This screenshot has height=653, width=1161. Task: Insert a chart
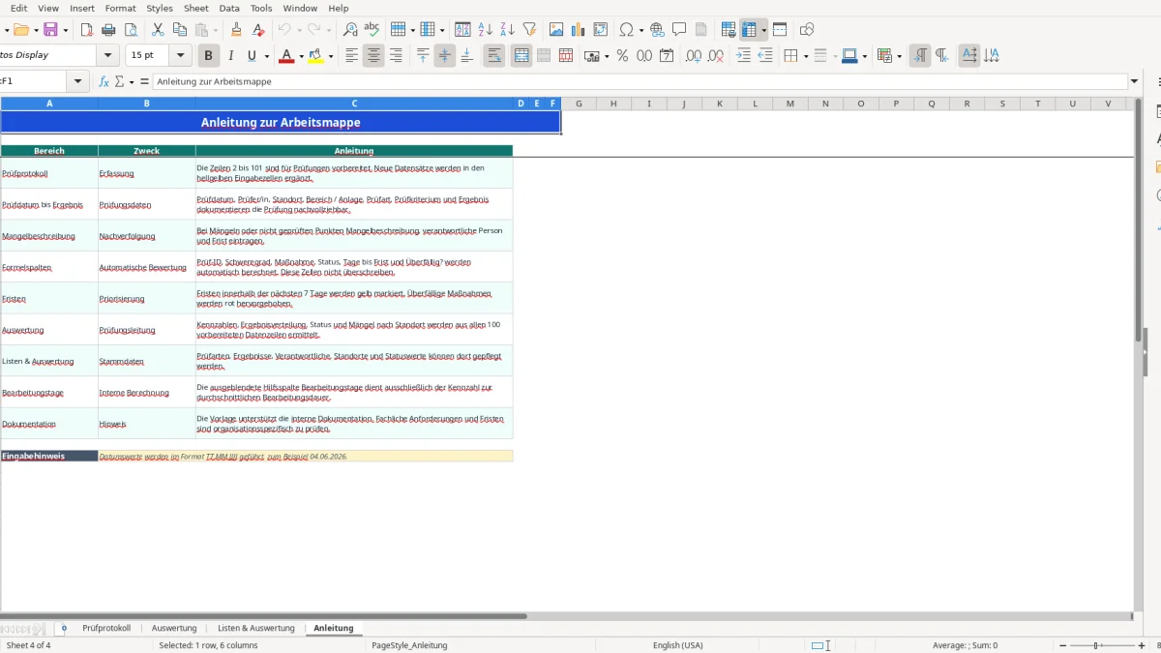coord(578,30)
